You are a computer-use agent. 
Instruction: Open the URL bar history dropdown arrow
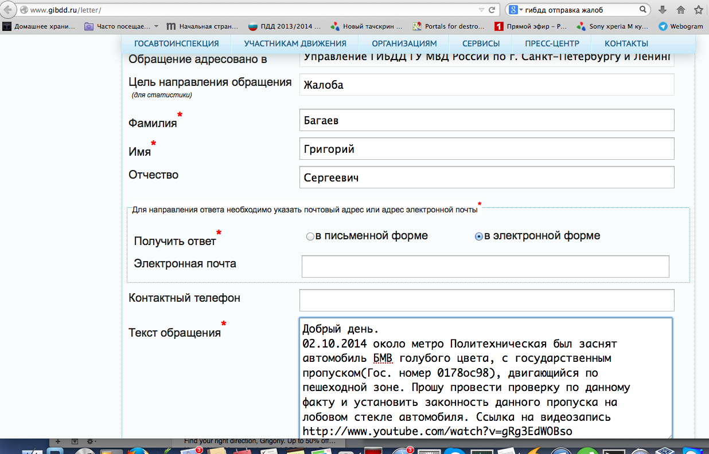tap(481, 10)
